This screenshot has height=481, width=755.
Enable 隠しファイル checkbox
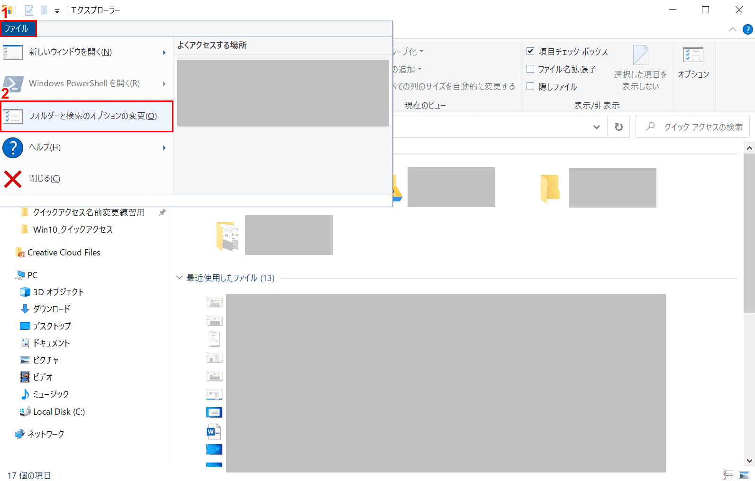click(530, 86)
